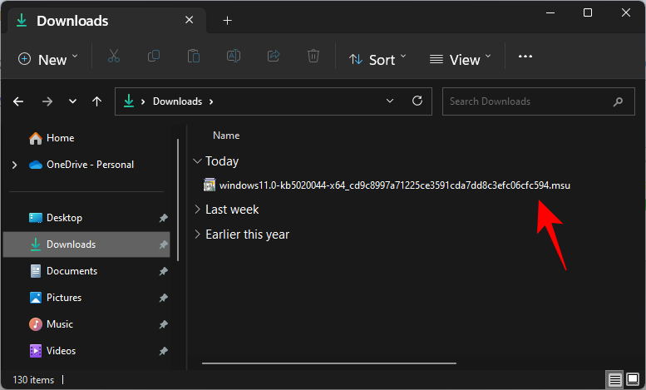The image size is (646, 390).
Task: Open the New item dropdown
Action: click(x=47, y=59)
